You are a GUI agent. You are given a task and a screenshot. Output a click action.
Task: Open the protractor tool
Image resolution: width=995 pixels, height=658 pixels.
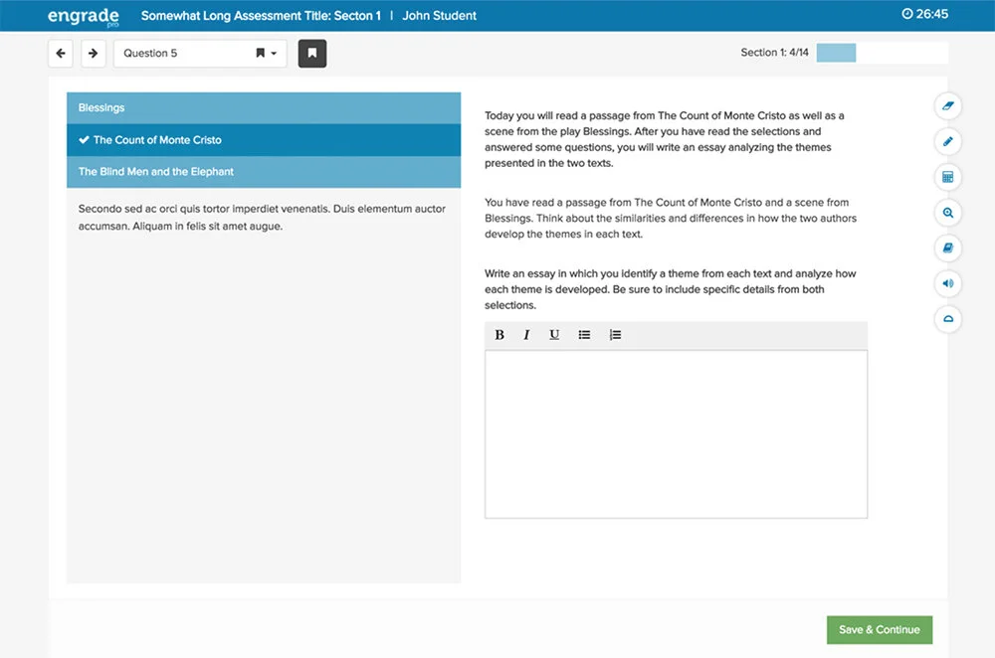click(x=947, y=319)
